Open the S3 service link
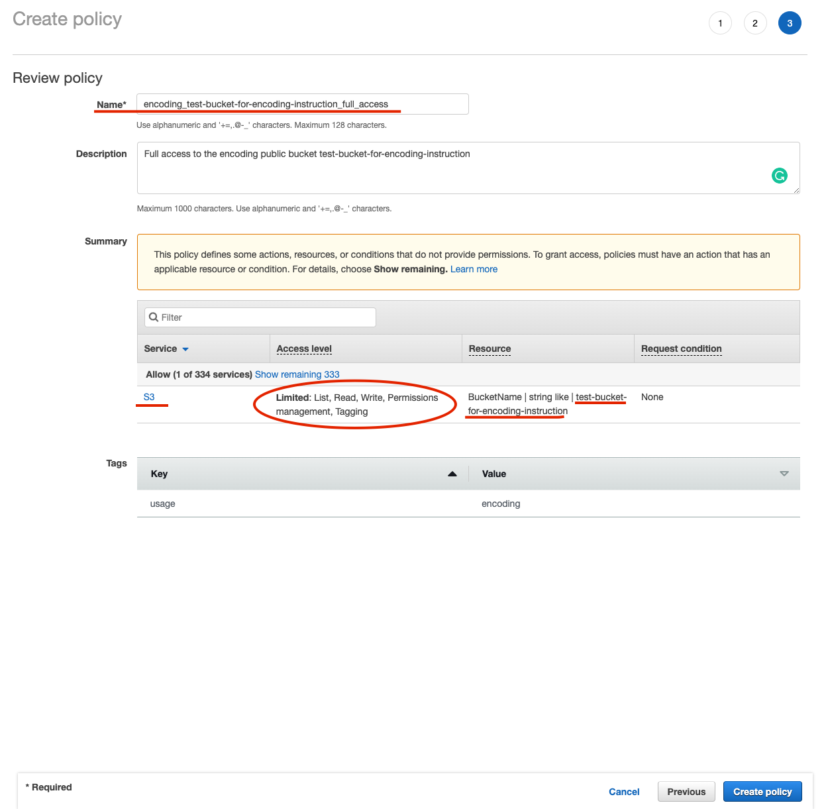The image size is (828, 809). [149, 397]
